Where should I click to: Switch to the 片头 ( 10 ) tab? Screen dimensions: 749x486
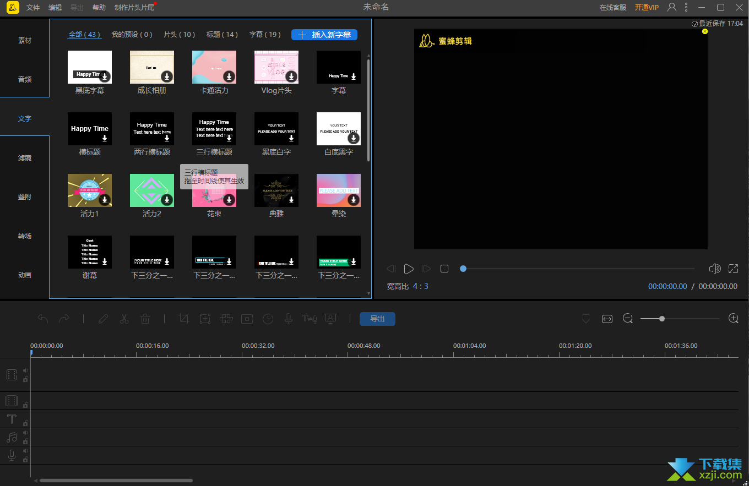click(180, 34)
